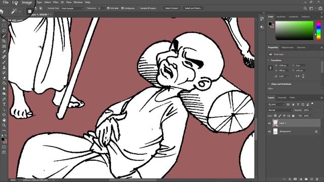This screenshot has width=324, height=182.
Task: Click the Layer 1 thumbnail
Action: coord(275,123)
